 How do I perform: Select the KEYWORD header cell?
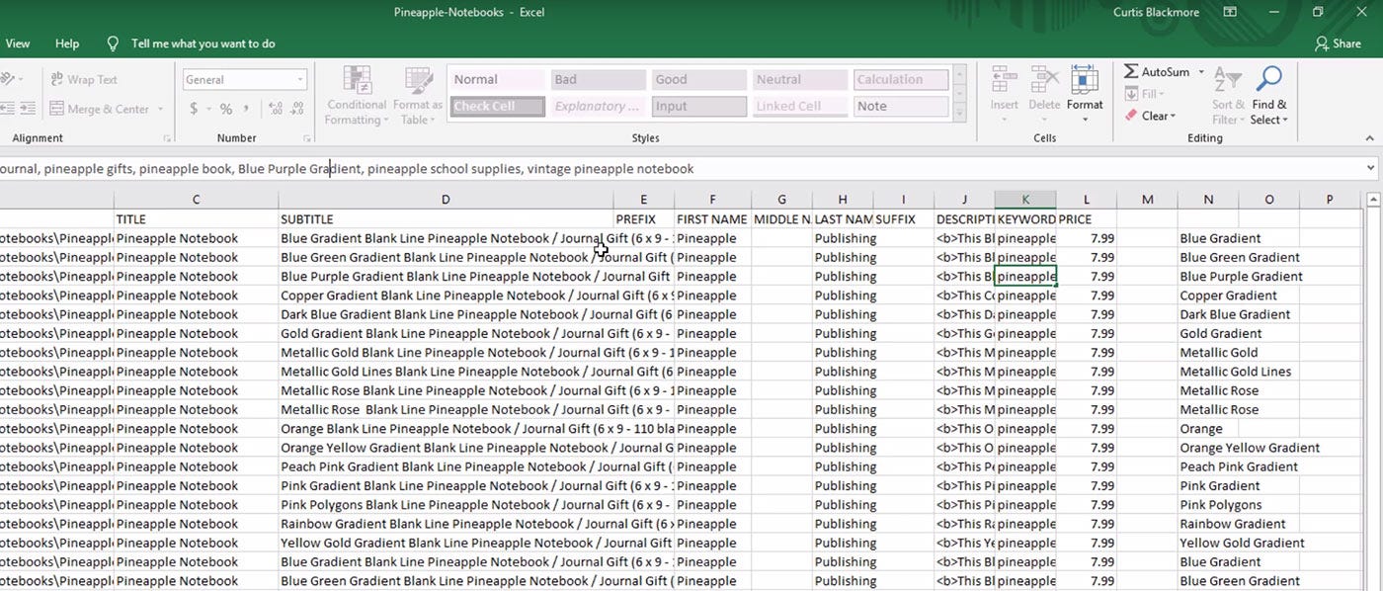tap(1025, 219)
